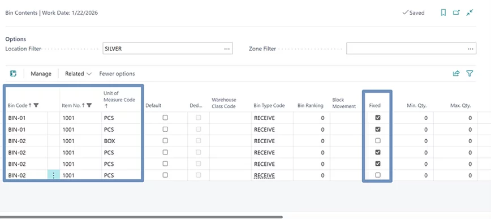Click into the Location Filter field showing SILVER
Screen dimensions: 491x219
pos(167,49)
